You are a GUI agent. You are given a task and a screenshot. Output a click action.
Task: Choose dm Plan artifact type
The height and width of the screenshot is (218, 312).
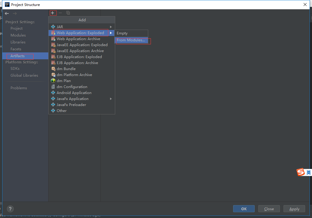[x=82, y=81]
